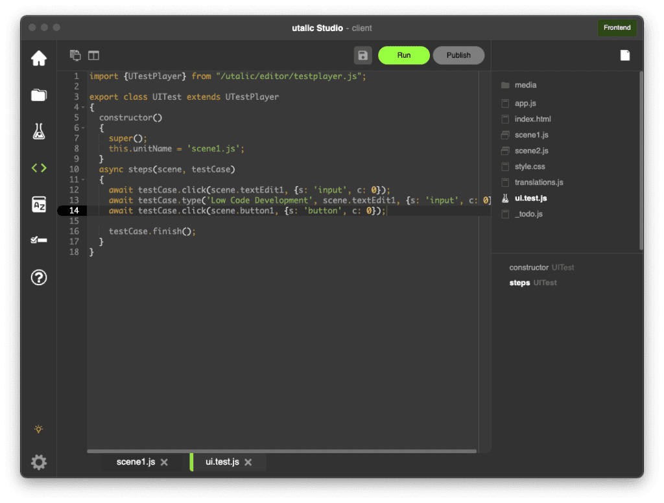
Task: Close the ui.test.js tab
Action: tap(248, 462)
